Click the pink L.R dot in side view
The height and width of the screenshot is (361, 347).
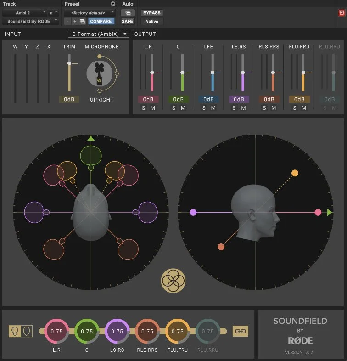[318, 212]
